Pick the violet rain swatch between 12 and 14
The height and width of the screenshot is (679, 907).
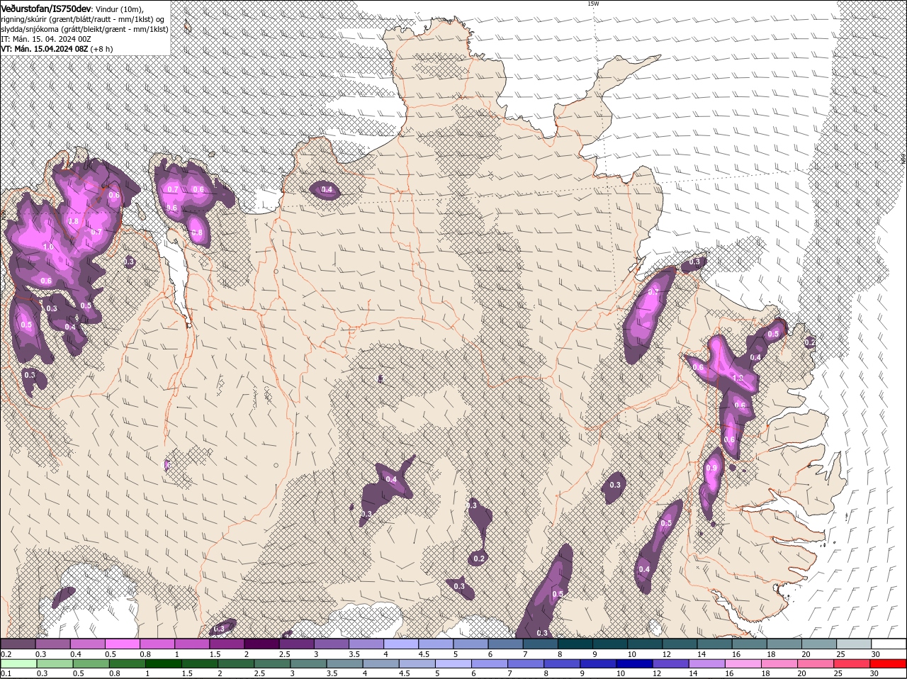click(x=672, y=663)
